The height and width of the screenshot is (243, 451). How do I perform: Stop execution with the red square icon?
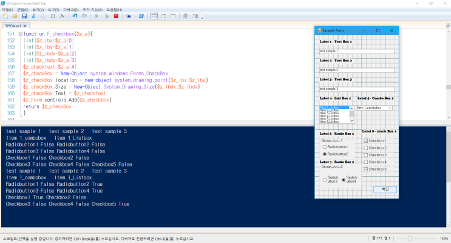116,16
